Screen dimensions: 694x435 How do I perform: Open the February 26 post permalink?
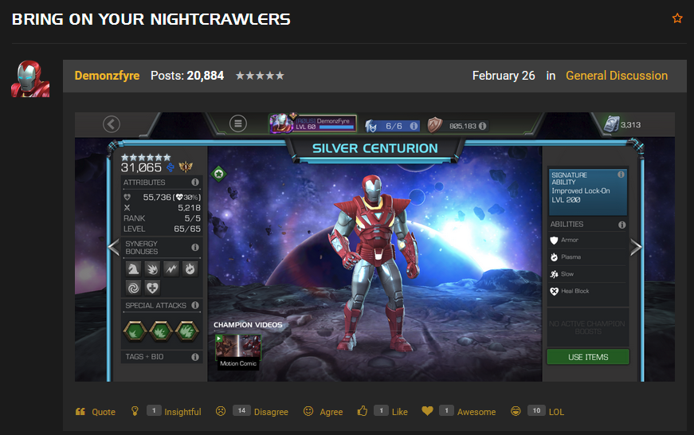[504, 76]
